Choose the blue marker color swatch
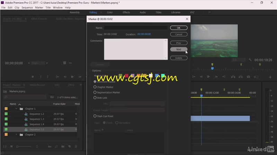The width and height of the screenshot is (277, 155). tap(157, 75)
